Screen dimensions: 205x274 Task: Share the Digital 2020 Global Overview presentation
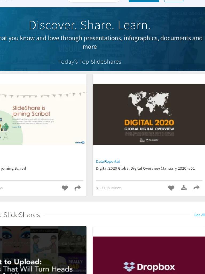point(196,188)
